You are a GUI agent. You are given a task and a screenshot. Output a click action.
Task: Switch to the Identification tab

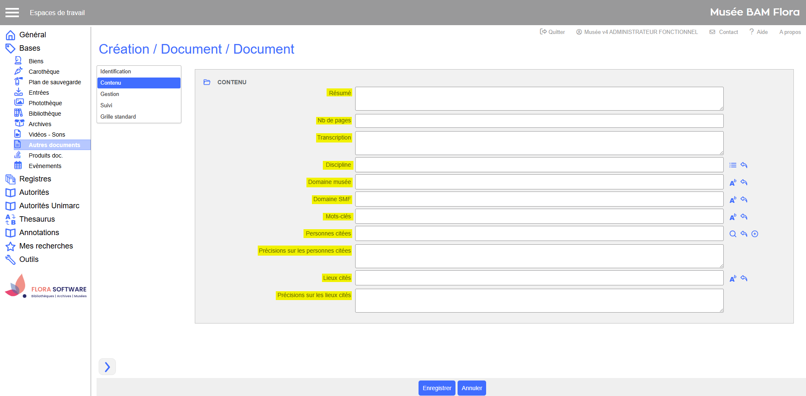[116, 72]
